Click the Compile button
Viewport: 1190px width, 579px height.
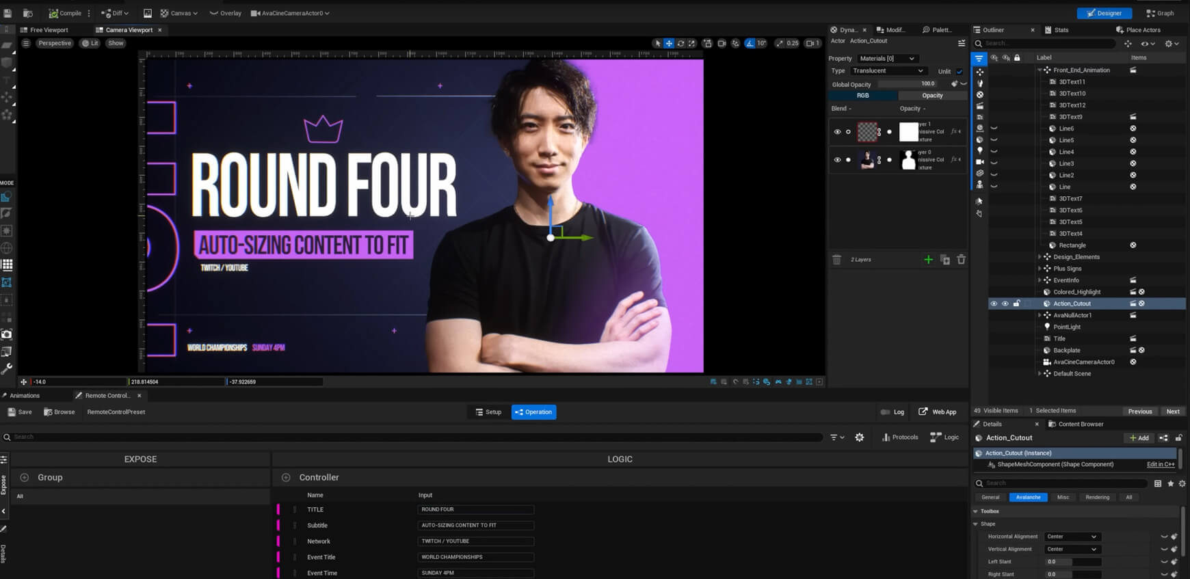coord(65,13)
